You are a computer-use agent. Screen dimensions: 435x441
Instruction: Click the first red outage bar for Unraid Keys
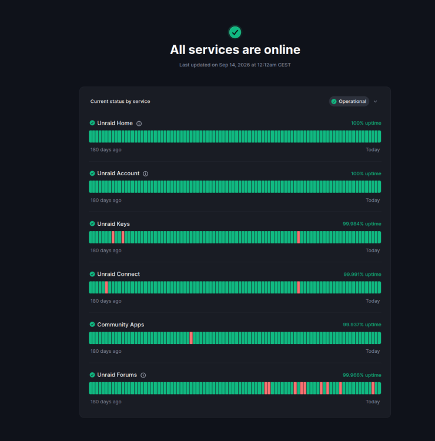click(x=113, y=238)
